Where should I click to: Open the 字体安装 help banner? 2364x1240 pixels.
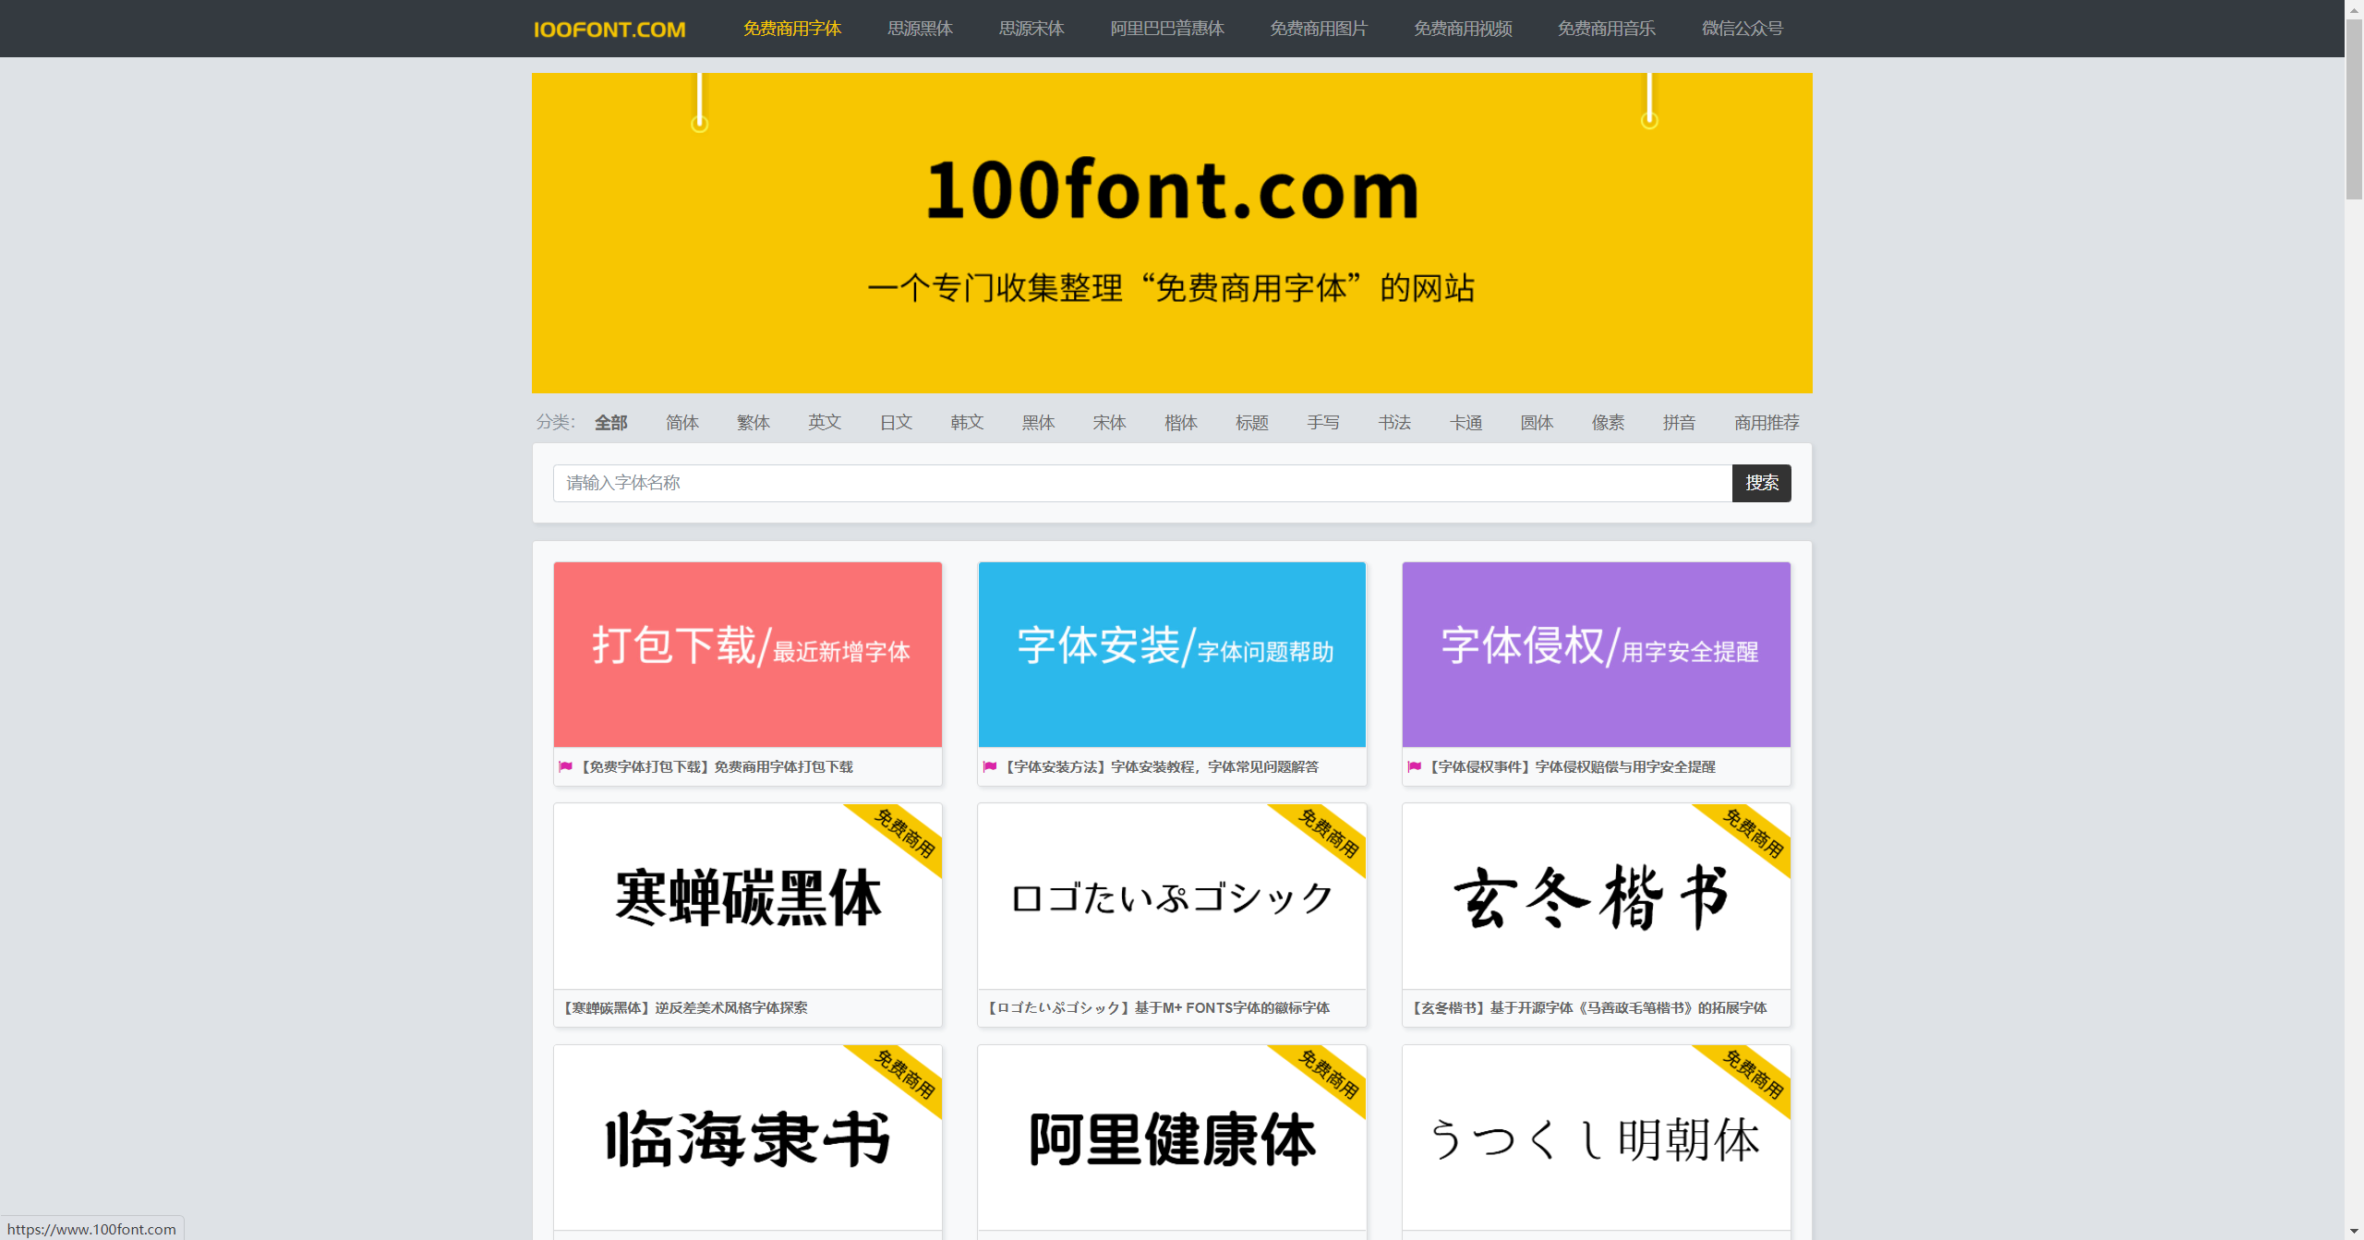click(1171, 654)
